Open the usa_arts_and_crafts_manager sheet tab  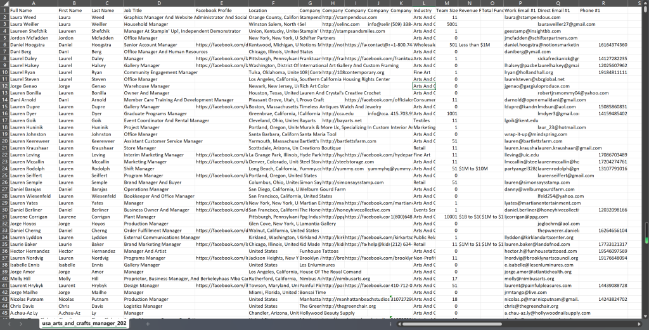[x=84, y=324]
